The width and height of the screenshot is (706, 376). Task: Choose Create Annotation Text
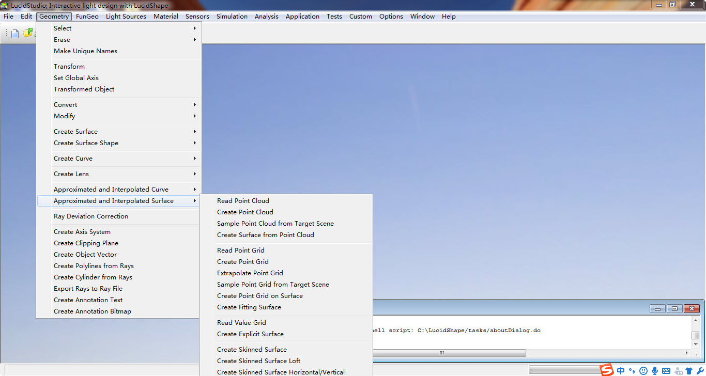coord(118,300)
